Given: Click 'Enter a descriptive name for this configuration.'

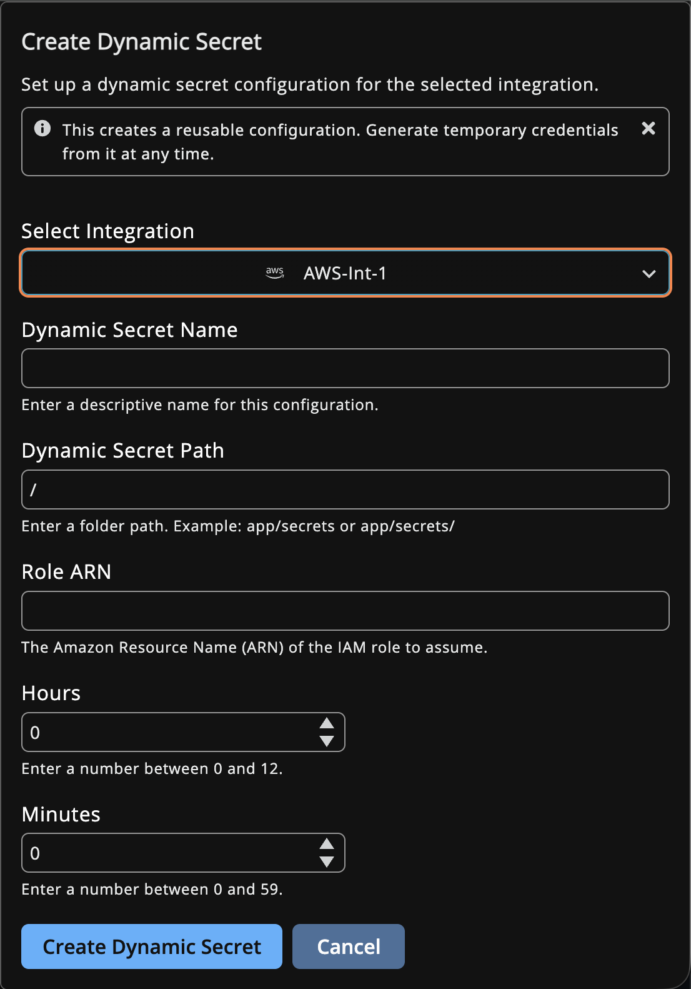Looking at the screenshot, I should [x=200, y=404].
